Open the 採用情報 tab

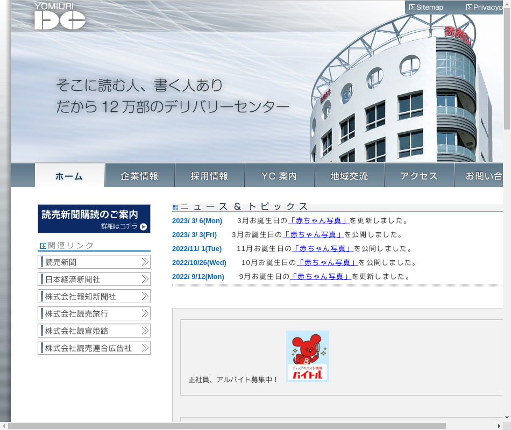pyautogui.click(x=210, y=176)
